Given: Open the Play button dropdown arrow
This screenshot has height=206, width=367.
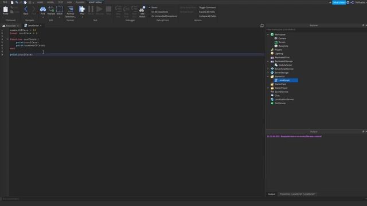Looking at the screenshot, I should click(x=82, y=17).
